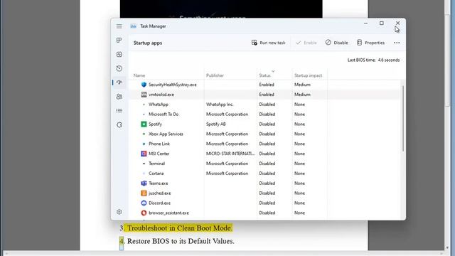Image resolution: width=455 pixels, height=256 pixels.
Task: Select the Cortana startup entry
Action: point(264,174)
